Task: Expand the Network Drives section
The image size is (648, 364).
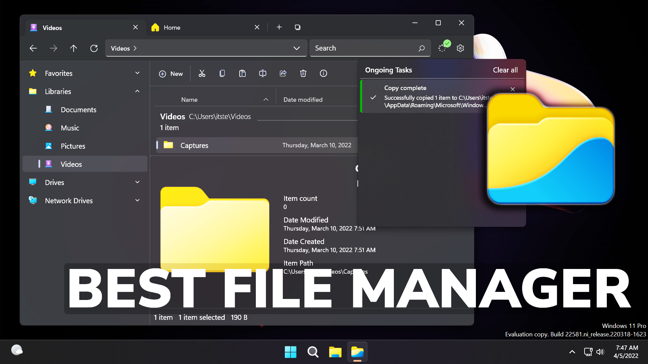Action: (137, 201)
